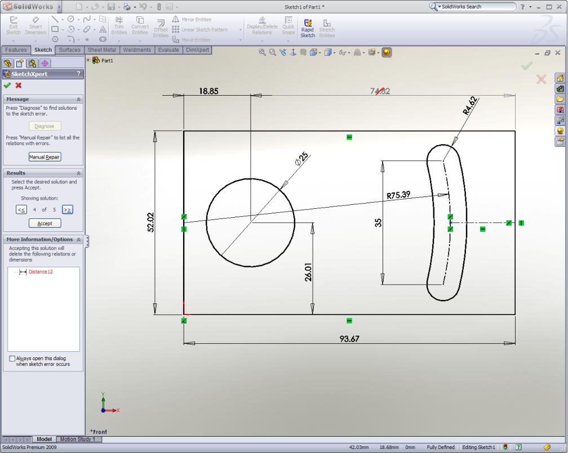Select the Polygon sketch tool

(55, 39)
